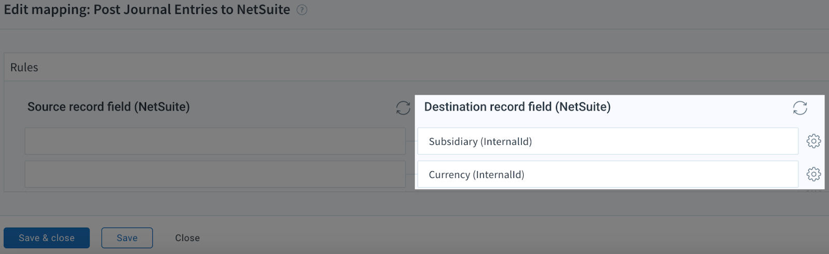The width and height of the screenshot is (829, 254).
Task: Click the second empty source field box
Action: pos(215,174)
